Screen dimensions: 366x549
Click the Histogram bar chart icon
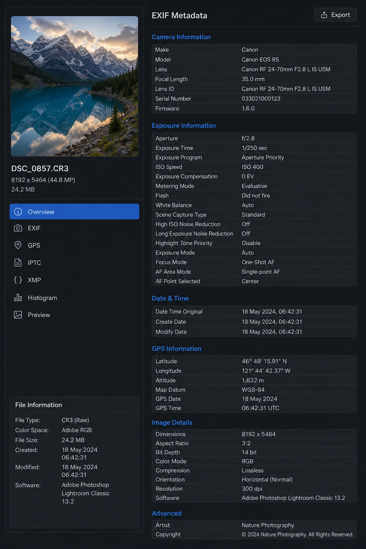pyautogui.click(x=18, y=297)
